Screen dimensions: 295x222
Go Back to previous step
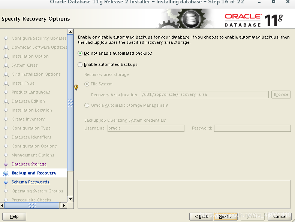tap(201, 216)
